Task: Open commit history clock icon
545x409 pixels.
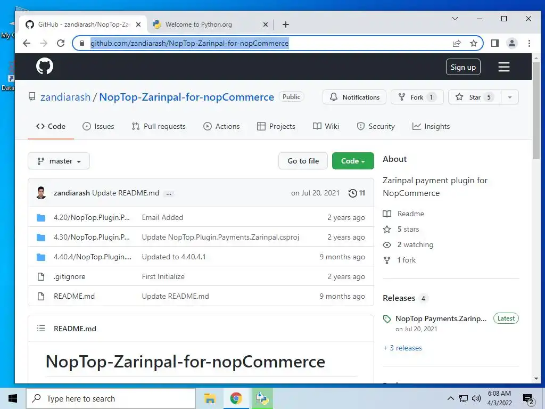Action: tap(352, 193)
